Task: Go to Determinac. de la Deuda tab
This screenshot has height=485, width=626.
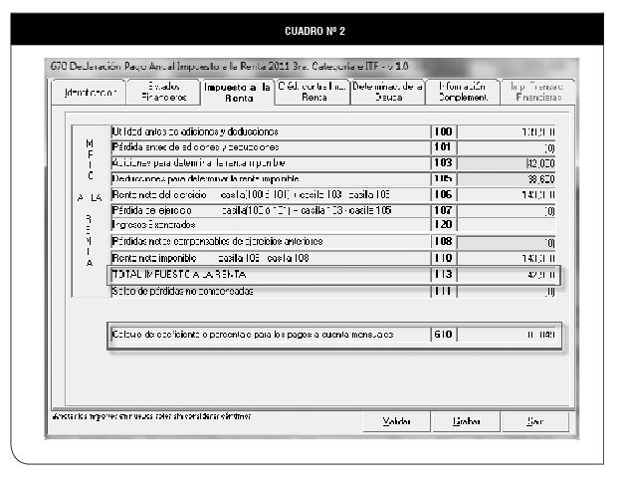Action: pyautogui.click(x=388, y=93)
